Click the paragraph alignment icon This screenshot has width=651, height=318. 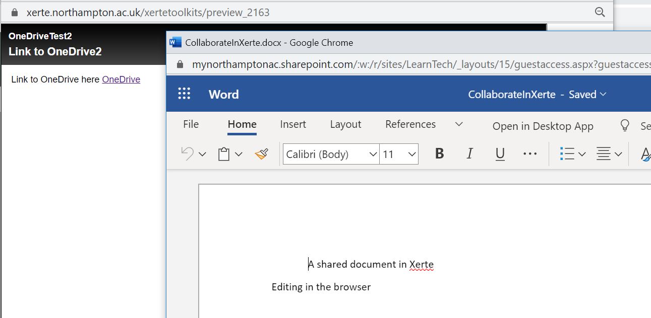(604, 154)
